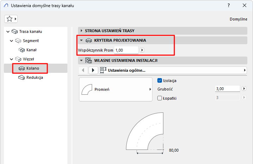Click the Kolano elbow icon
The width and height of the screenshot is (253, 164).
pos(22,68)
